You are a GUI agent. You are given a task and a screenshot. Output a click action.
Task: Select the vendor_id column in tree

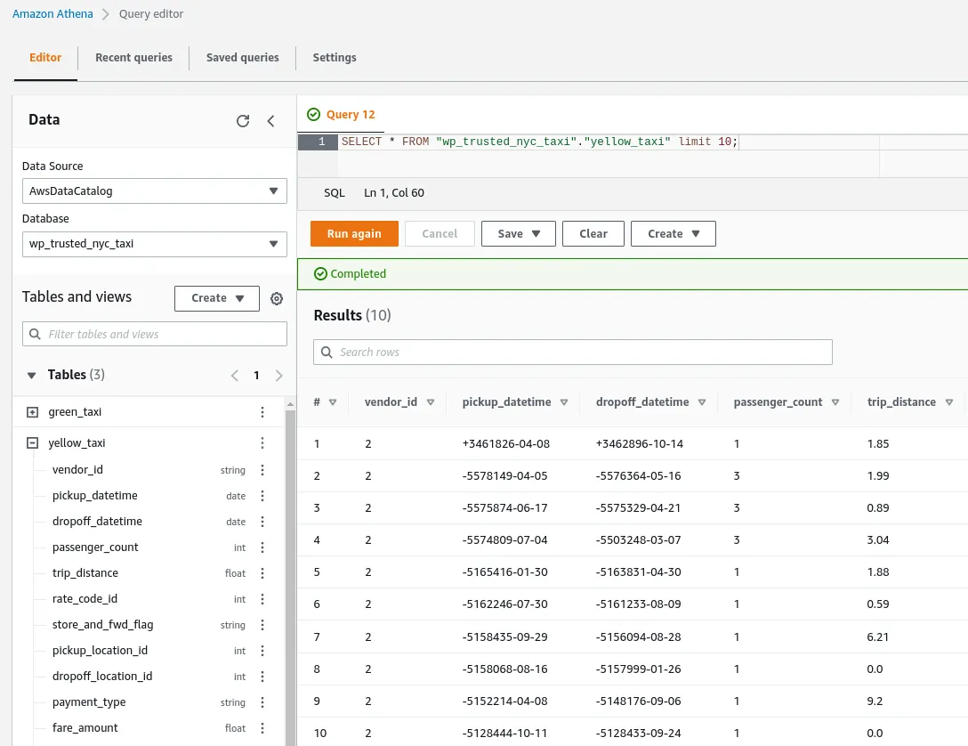[77, 470]
